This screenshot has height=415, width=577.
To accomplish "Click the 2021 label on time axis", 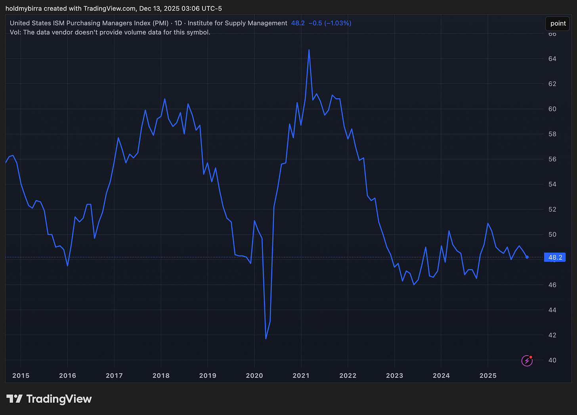I will point(301,375).
